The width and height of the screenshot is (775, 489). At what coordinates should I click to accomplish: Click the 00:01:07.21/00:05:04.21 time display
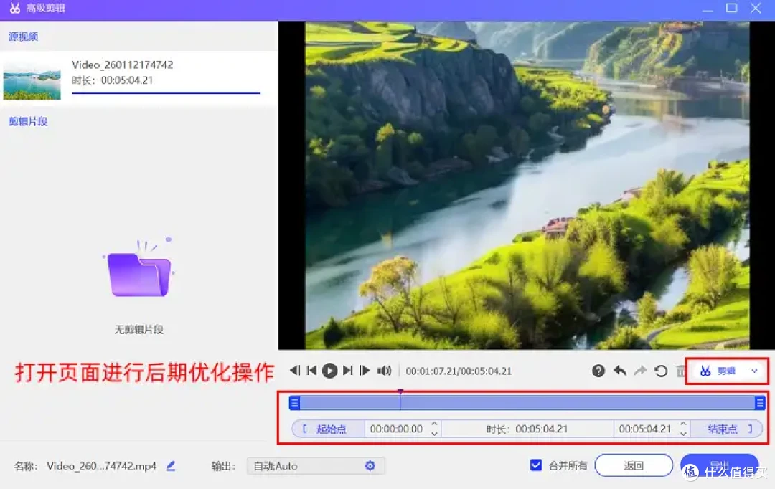click(x=459, y=371)
